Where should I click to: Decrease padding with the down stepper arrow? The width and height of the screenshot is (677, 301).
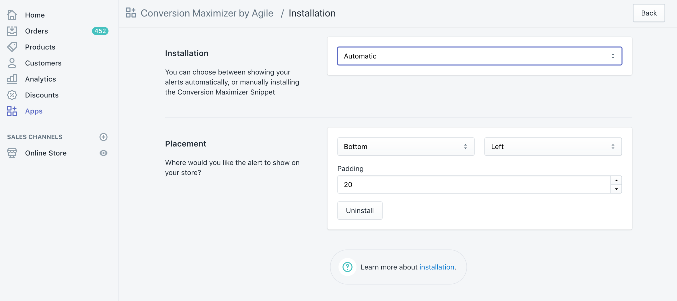[x=616, y=189]
